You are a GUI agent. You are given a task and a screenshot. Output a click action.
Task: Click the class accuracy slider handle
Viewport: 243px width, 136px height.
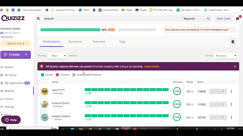(117, 30)
